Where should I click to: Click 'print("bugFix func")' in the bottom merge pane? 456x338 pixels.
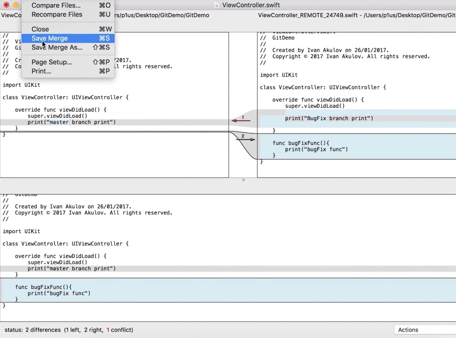(x=59, y=293)
